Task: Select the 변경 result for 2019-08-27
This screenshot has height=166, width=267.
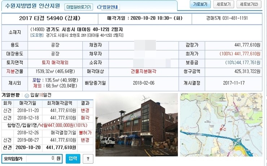Action: (x=85, y=140)
